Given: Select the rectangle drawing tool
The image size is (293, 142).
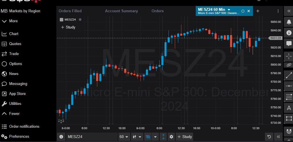Looking at the screenshot, I should click(x=289, y=118).
